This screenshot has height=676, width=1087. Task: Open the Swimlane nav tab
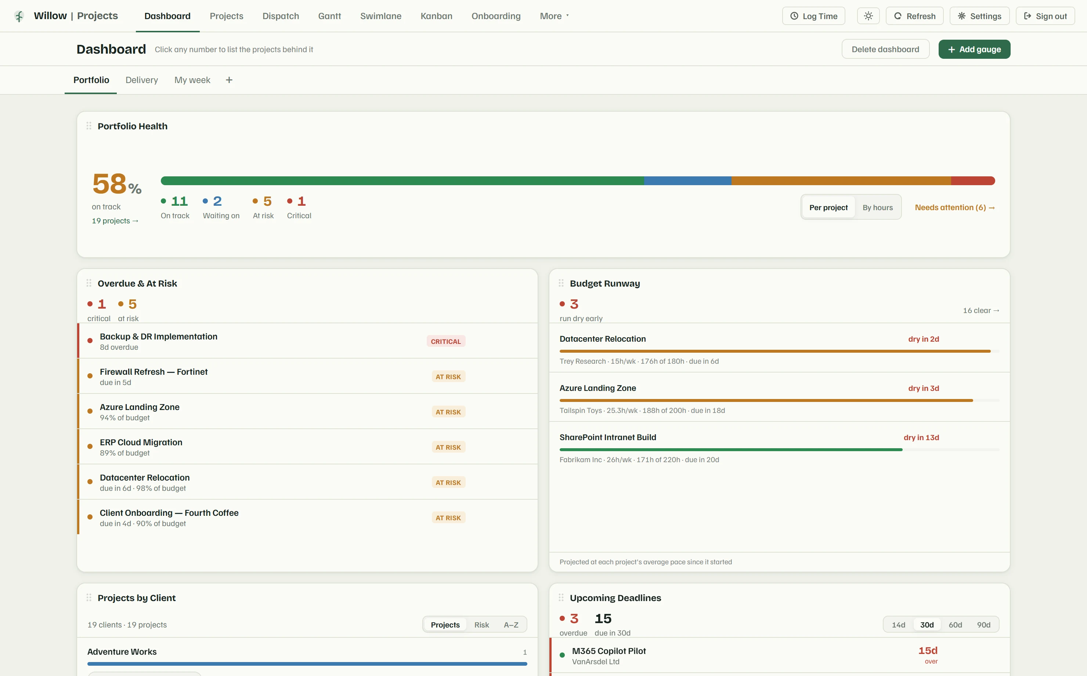coord(381,16)
